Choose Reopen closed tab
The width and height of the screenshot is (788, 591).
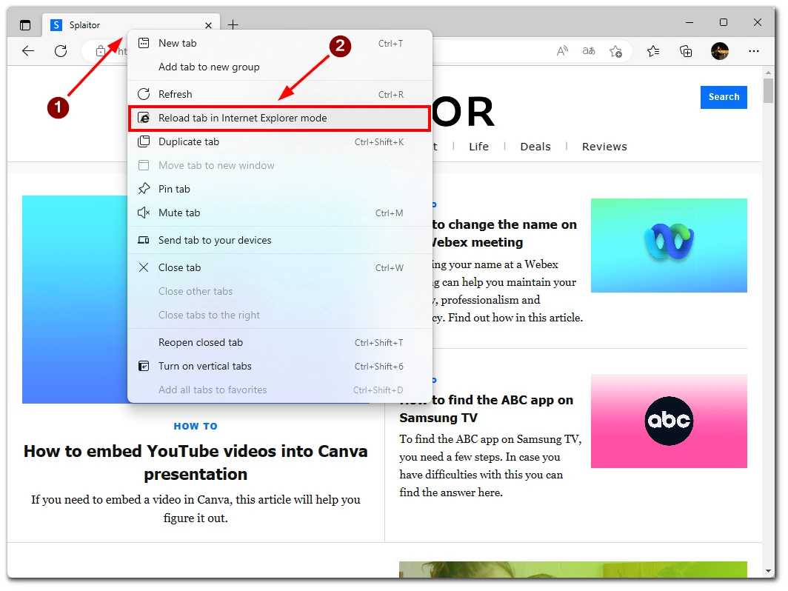pos(280,342)
